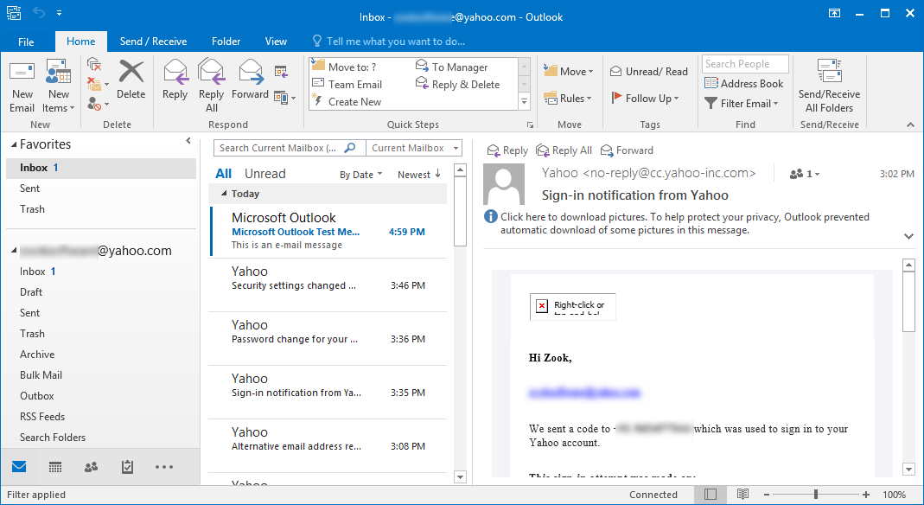Open the People module icon
This screenshot has height=505, width=924.
click(91, 467)
